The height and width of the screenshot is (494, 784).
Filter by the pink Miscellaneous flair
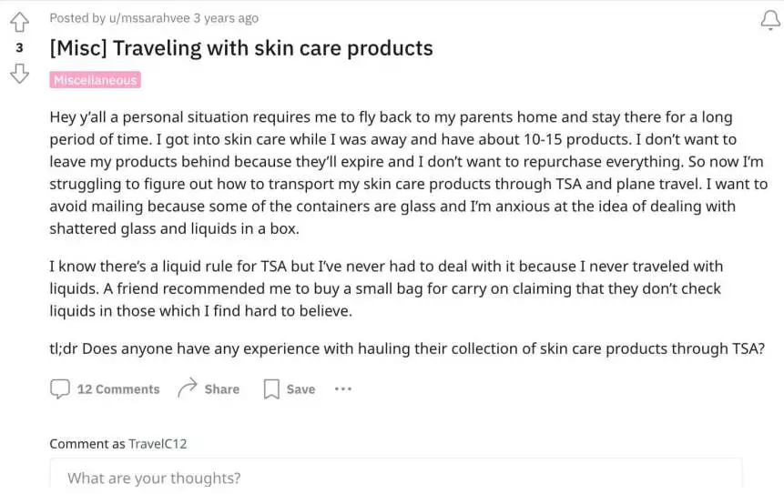(x=95, y=80)
